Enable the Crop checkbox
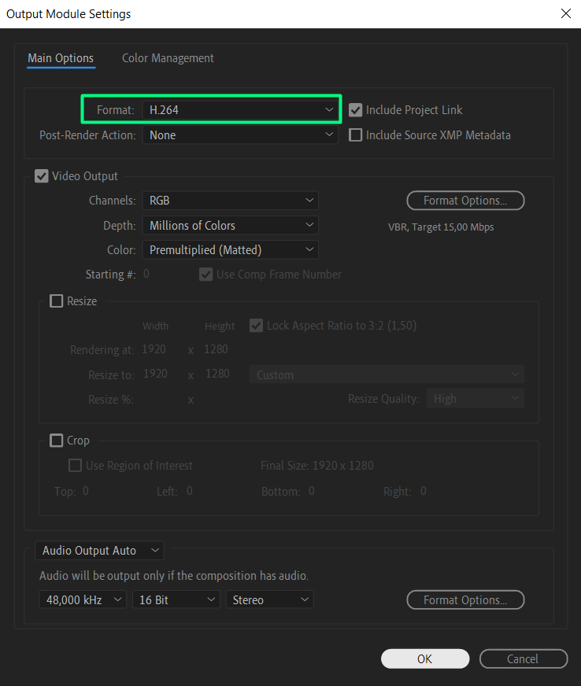Image resolution: width=581 pixels, height=686 pixels. (57, 441)
